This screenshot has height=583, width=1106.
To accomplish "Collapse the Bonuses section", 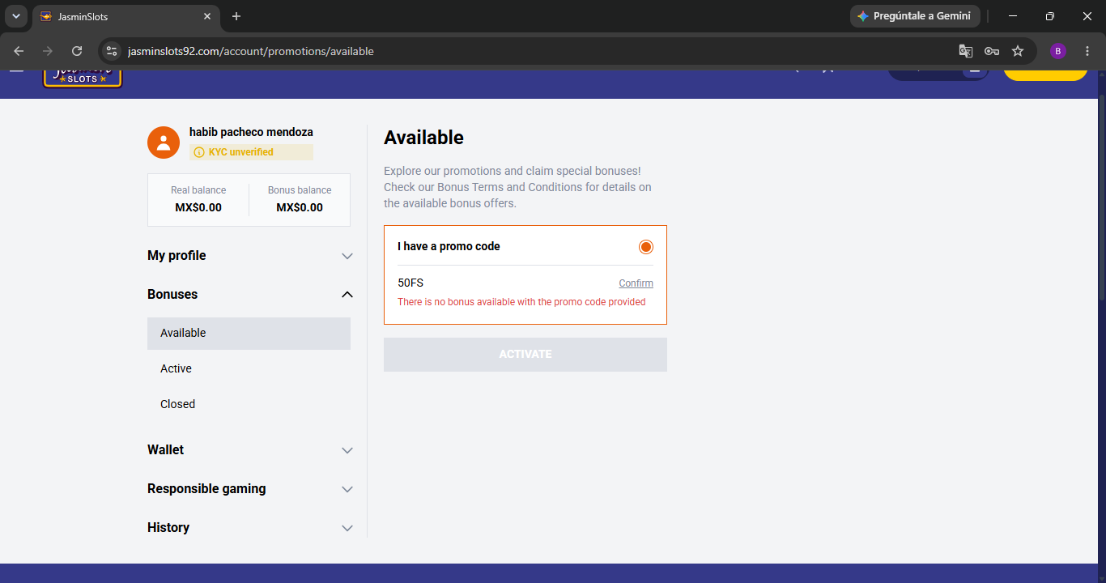I will tap(250, 295).
